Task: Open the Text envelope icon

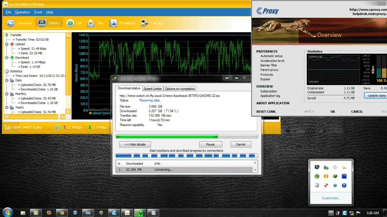Action: [x=95, y=23]
